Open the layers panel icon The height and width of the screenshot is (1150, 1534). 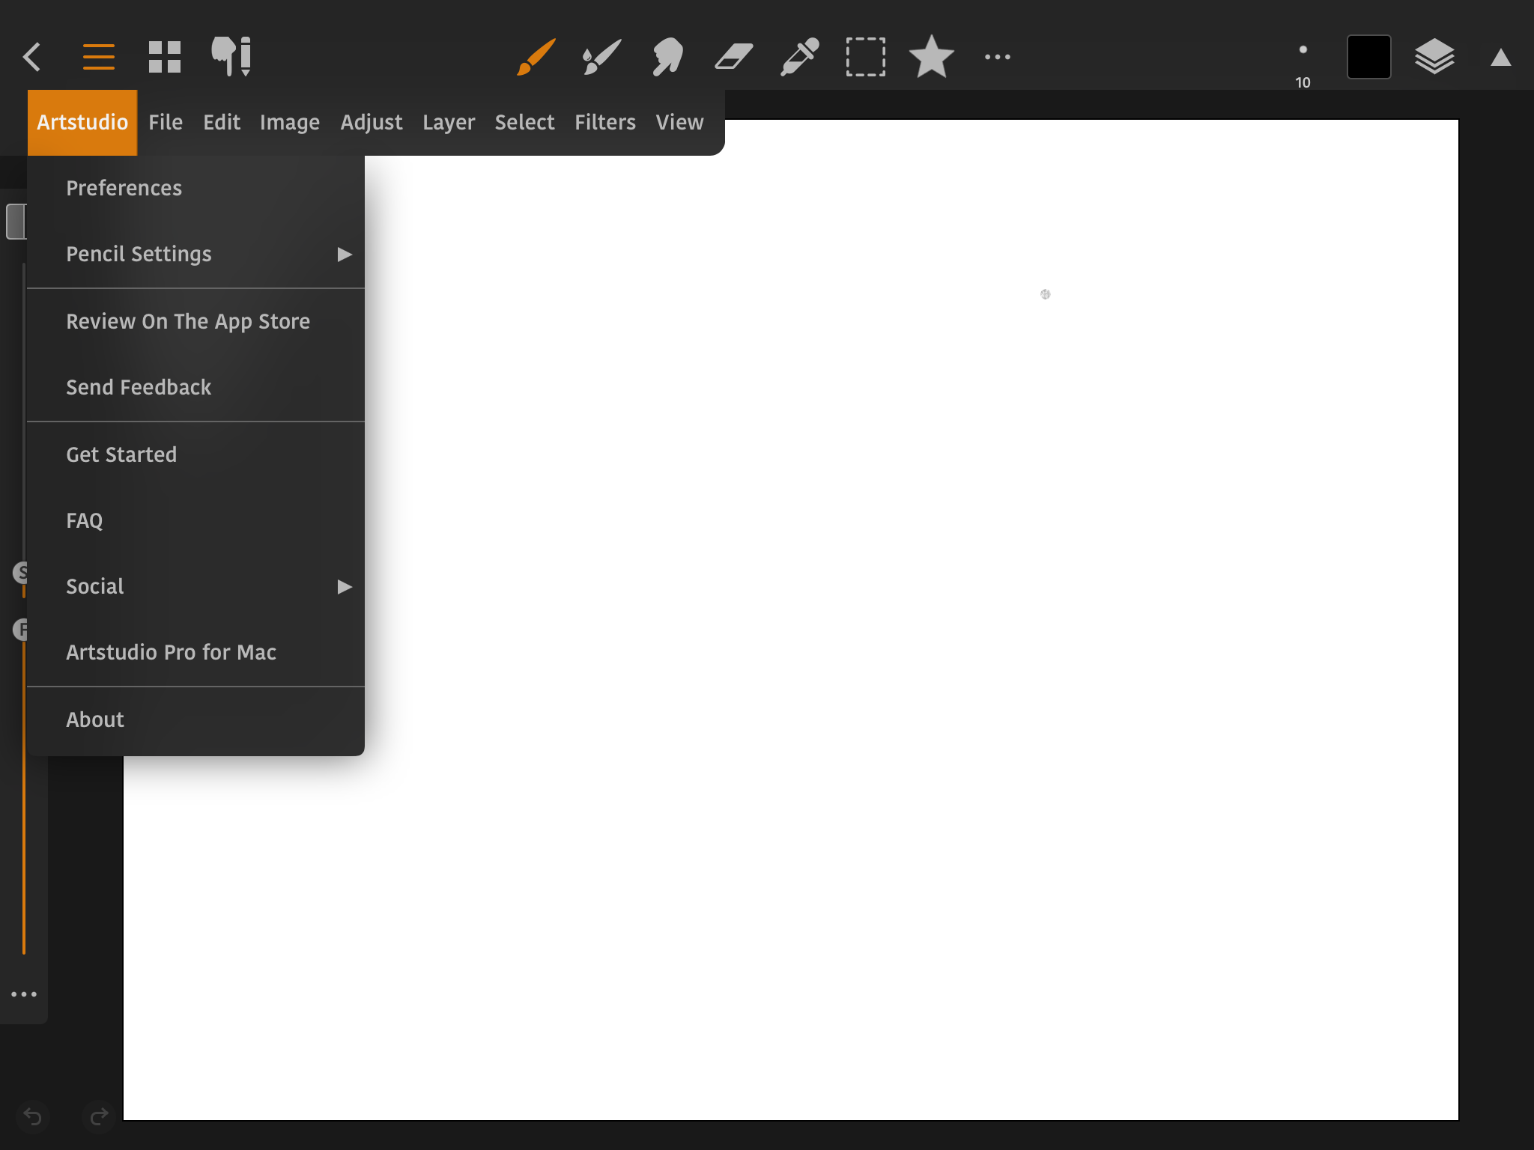coord(1434,57)
